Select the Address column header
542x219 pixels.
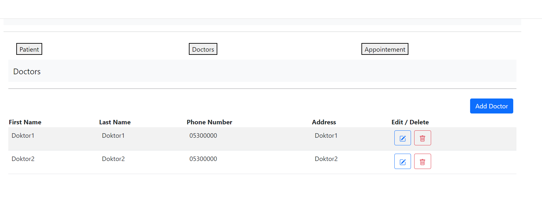click(324, 122)
